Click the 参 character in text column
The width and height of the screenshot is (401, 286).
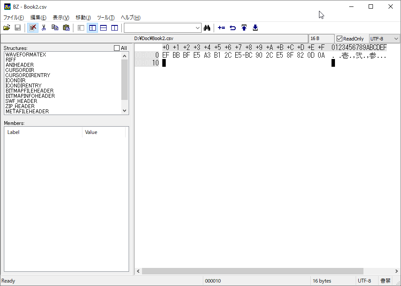pyautogui.click(x=373, y=56)
